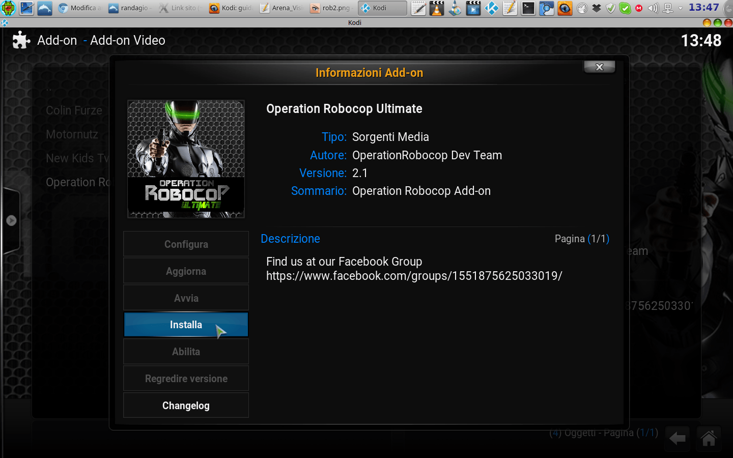Click the shield checkmark tray icon
The width and height of the screenshot is (733, 458).
tap(611, 8)
